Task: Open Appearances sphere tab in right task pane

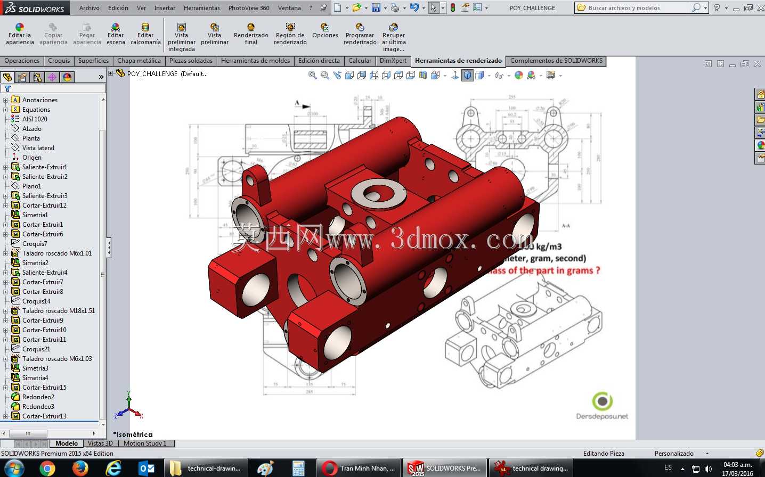Action: click(760, 145)
